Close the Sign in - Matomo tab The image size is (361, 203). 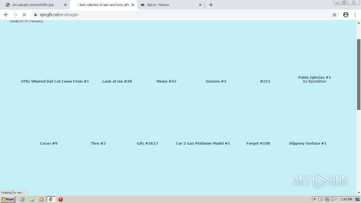coord(200,5)
